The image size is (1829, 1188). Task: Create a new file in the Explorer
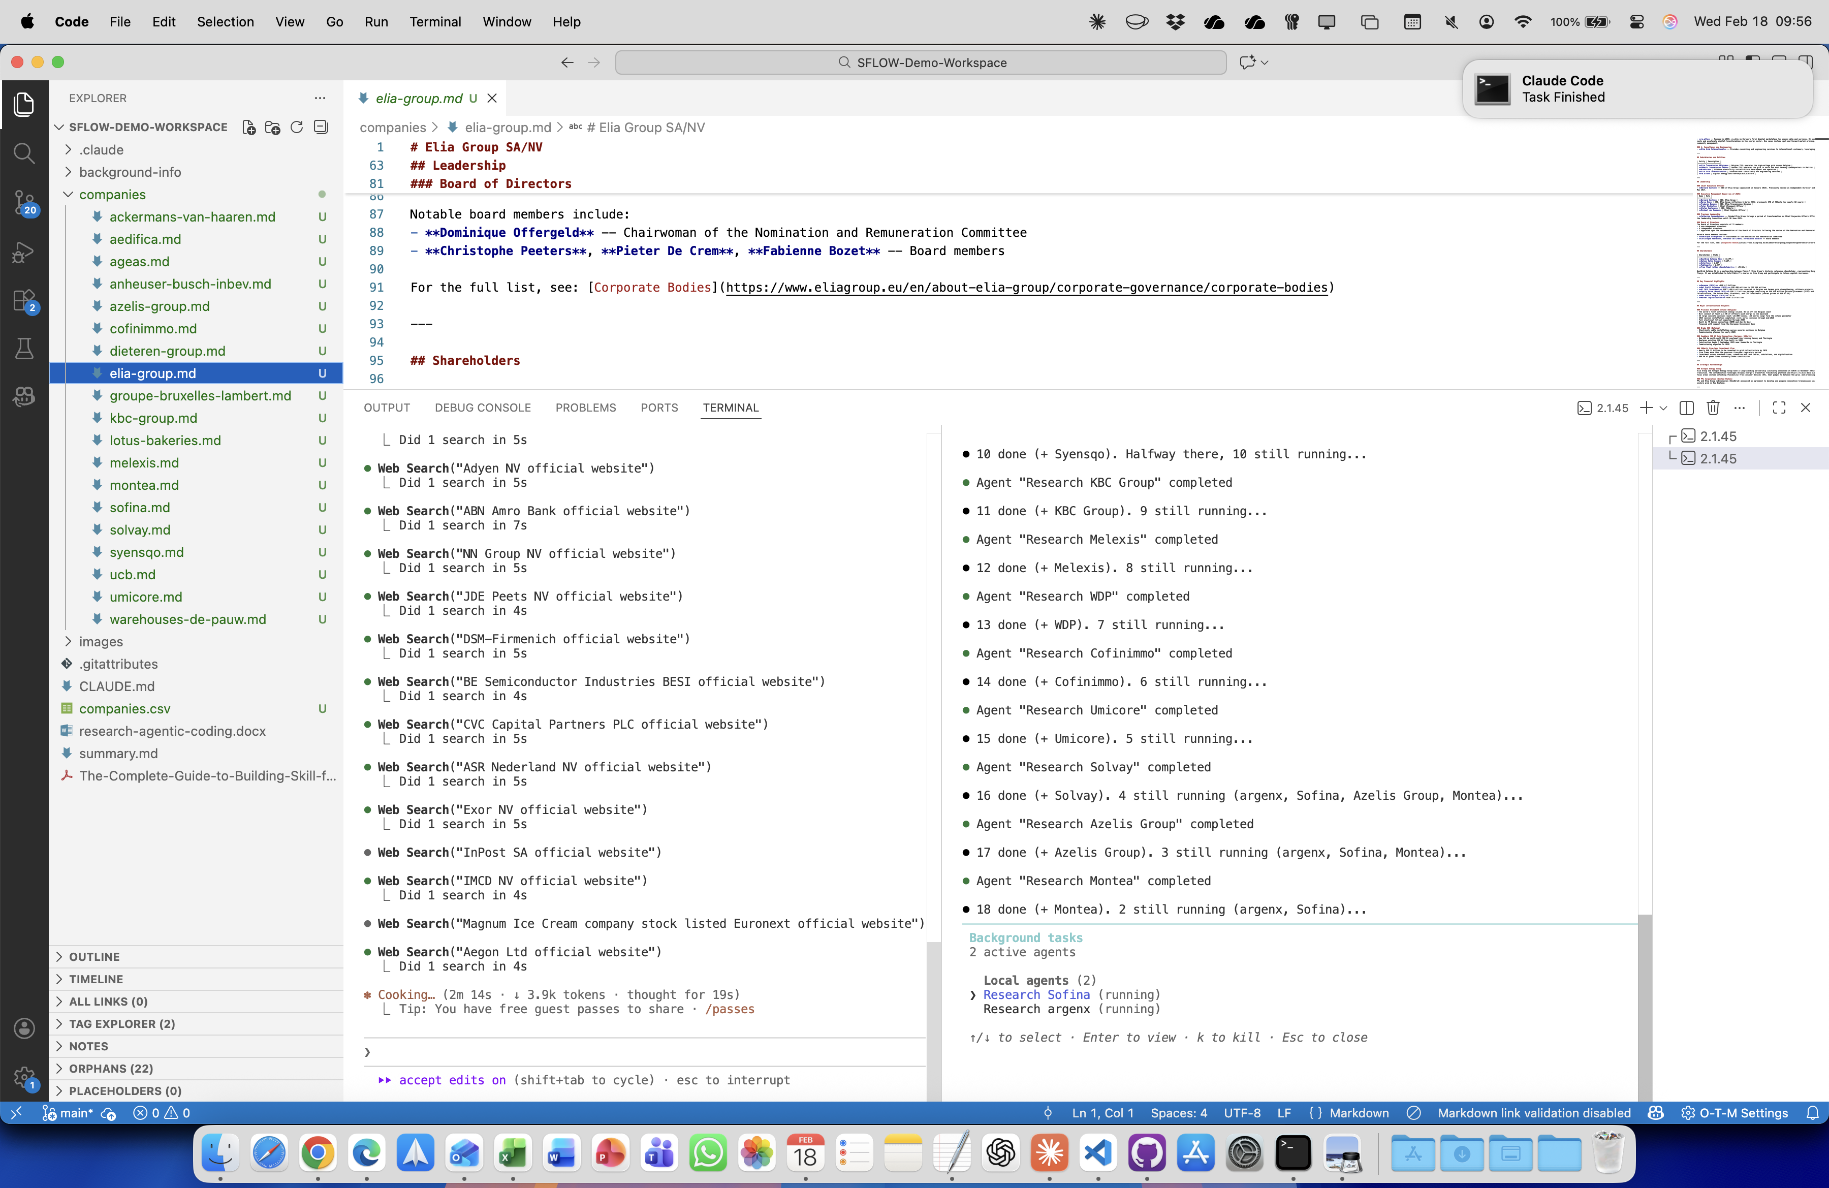pyautogui.click(x=249, y=127)
